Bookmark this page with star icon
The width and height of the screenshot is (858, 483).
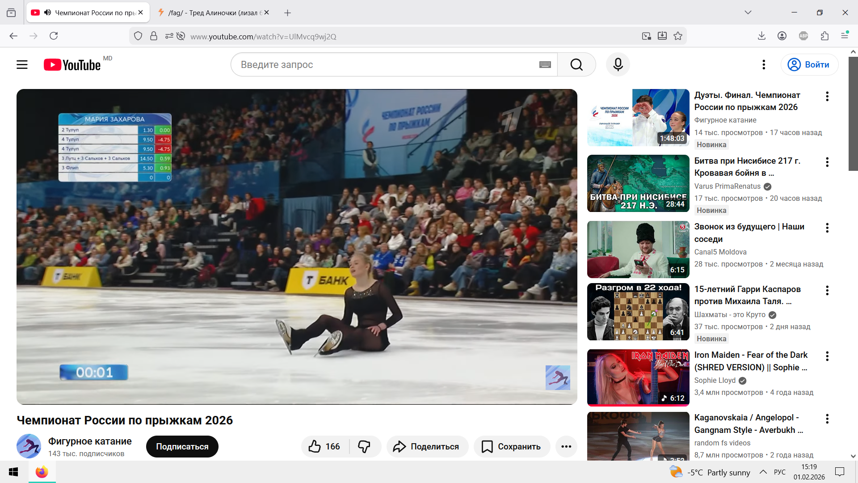point(678,36)
